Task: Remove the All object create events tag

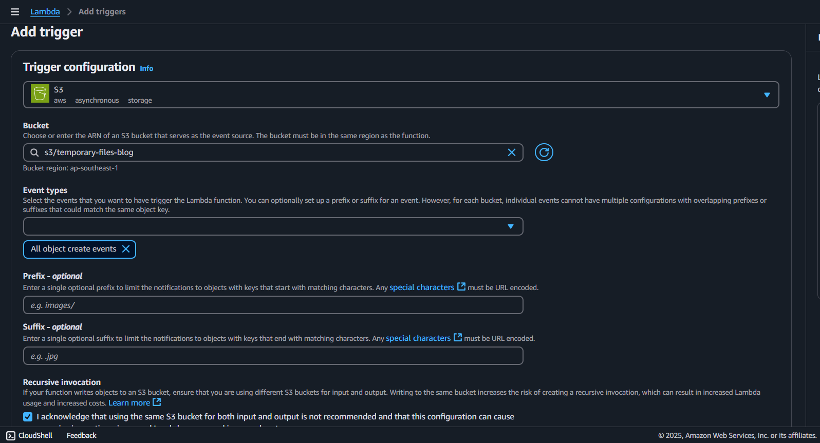Action: click(126, 249)
